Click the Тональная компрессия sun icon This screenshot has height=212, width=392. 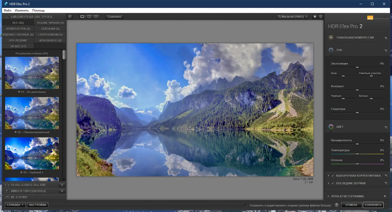330,37
